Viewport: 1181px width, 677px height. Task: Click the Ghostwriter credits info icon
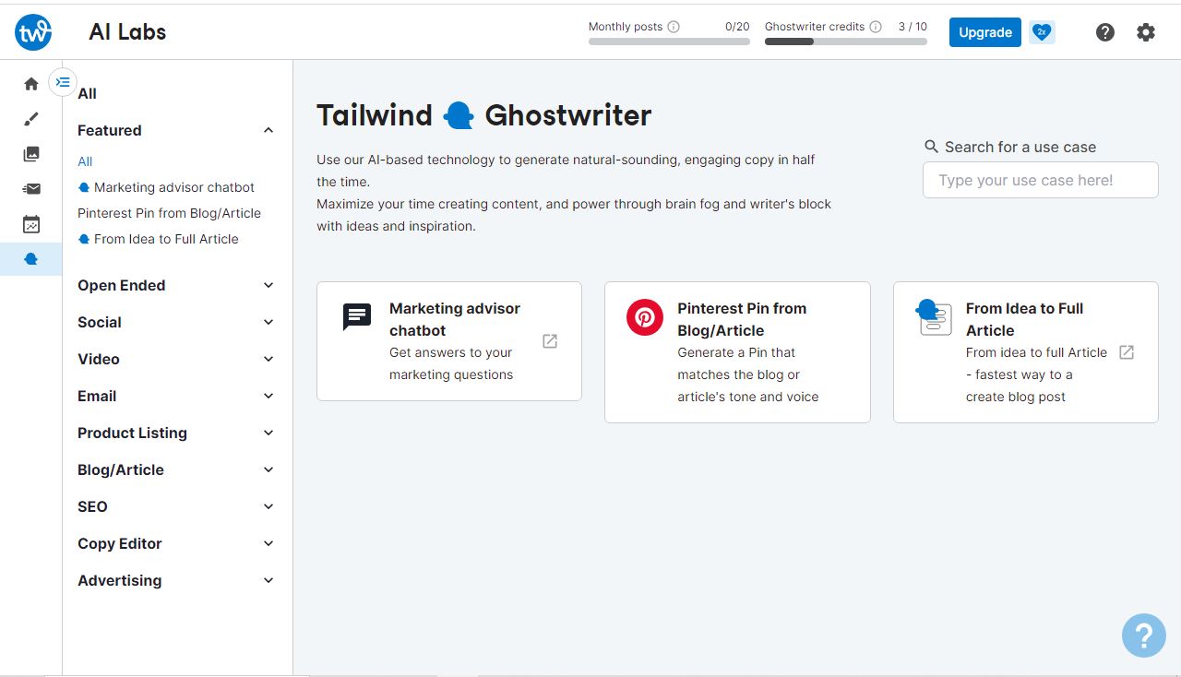pyautogui.click(x=876, y=27)
